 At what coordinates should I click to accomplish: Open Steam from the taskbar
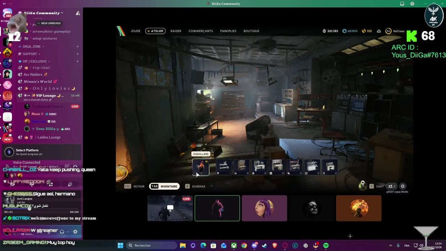(x=264, y=245)
